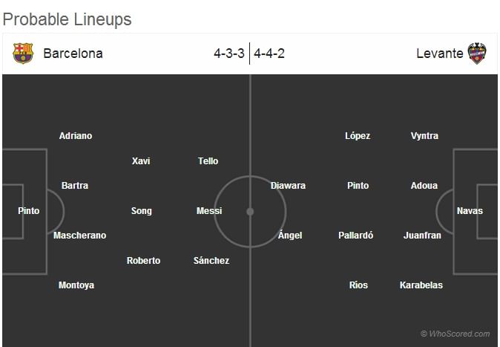Click the Levante club crest icon

click(x=477, y=53)
